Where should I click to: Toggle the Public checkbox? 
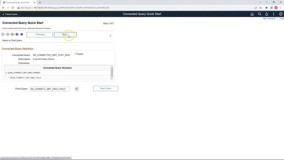tap(75, 54)
